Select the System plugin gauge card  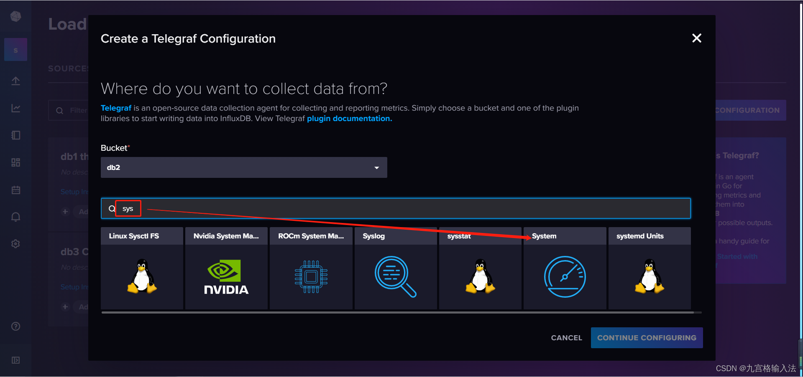pos(565,268)
